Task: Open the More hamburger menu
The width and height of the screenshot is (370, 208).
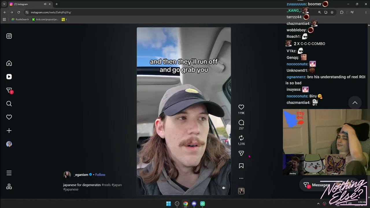Action: [x=9, y=173]
